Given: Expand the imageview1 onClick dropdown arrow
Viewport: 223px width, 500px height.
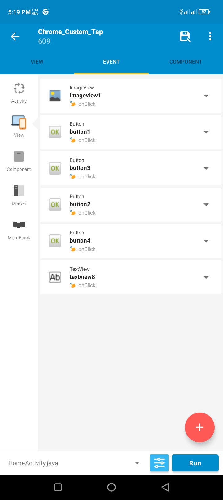Looking at the screenshot, I should coord(206,96).
